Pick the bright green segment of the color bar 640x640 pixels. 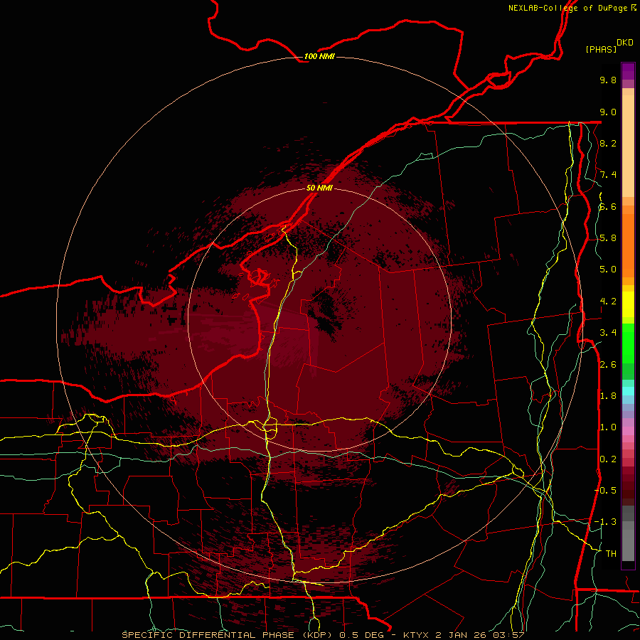(x=628, y=342)
